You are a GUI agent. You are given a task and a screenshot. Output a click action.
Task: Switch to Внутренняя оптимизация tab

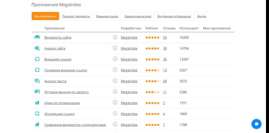click(x=174, y=16)
